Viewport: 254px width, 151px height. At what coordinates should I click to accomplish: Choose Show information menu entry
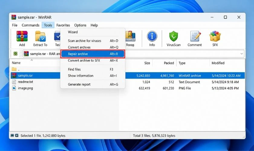pos(93,76)
